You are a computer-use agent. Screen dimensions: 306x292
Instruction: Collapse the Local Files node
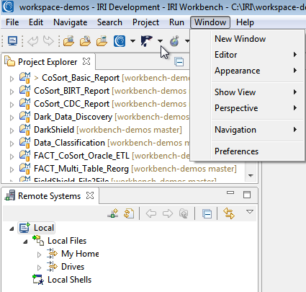pyautogui.click(x=25, y=242)
